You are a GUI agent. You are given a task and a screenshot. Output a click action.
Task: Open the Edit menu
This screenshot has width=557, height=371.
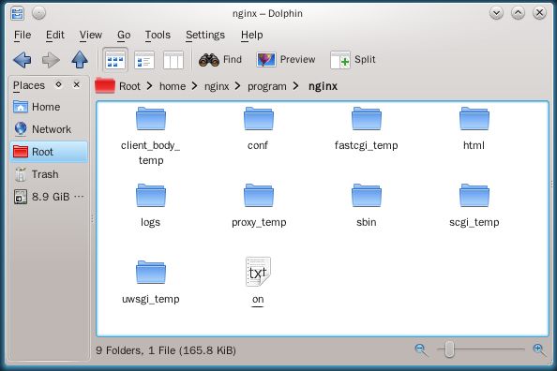55,35
